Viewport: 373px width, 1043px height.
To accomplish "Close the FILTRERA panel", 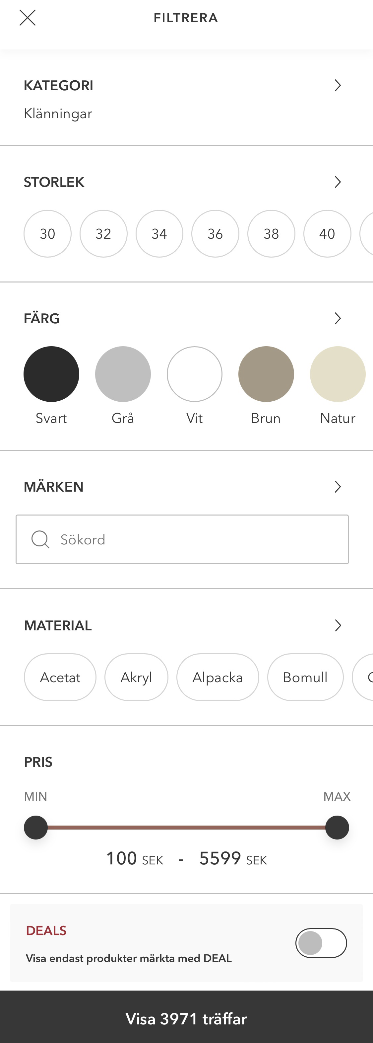I will pyautogui.click(x=28, y=18).
